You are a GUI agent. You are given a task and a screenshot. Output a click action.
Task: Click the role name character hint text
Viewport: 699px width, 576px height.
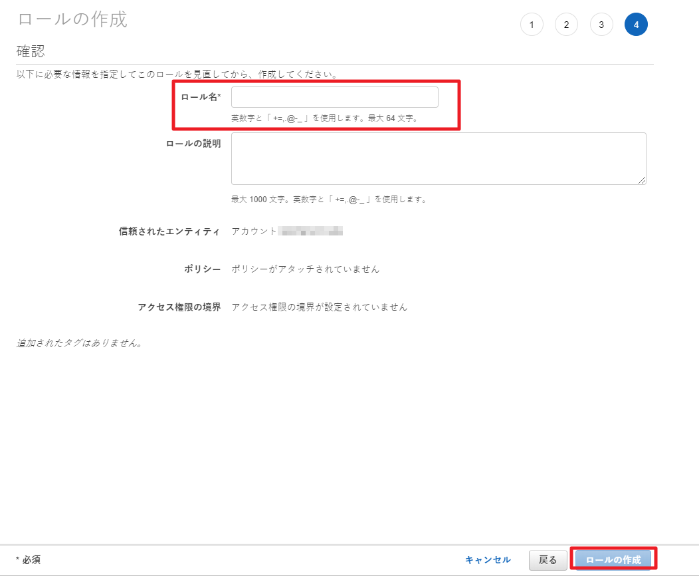coord(324,118)
